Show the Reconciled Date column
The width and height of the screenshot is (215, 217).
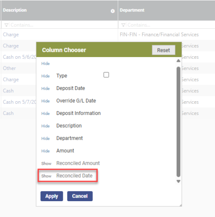tap(46, 176)
